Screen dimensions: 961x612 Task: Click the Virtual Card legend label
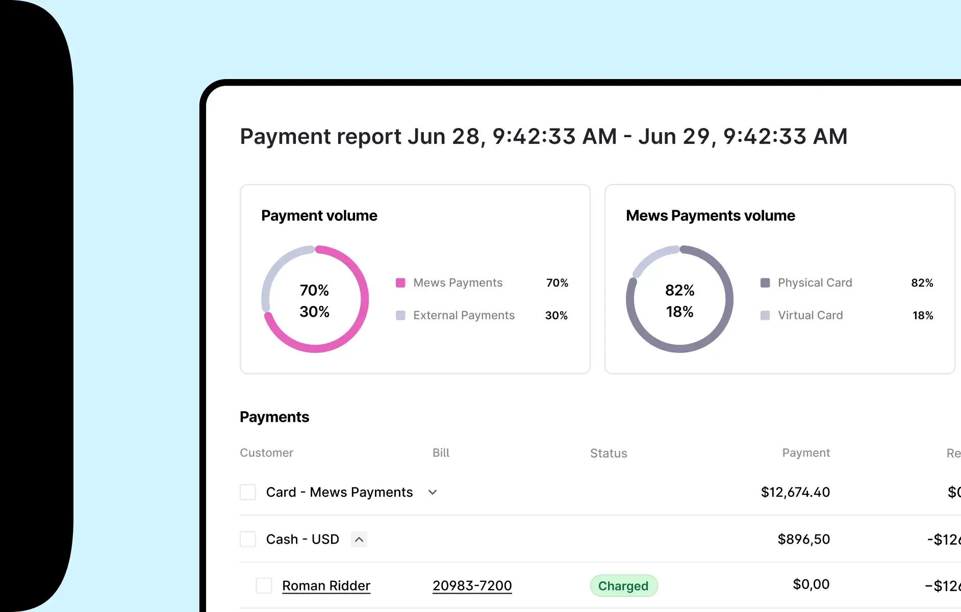click(811, 315)
